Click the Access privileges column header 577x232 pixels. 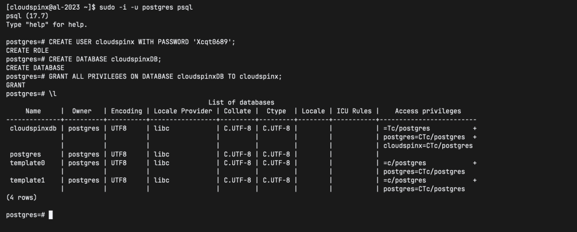(x=428, y=111)
